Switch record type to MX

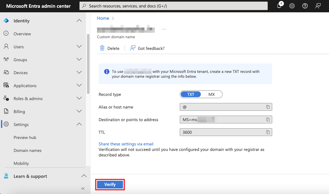coord(212,94)
